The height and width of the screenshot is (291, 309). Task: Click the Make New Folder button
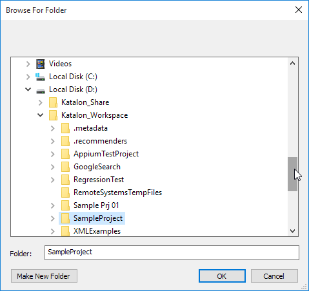44,276
